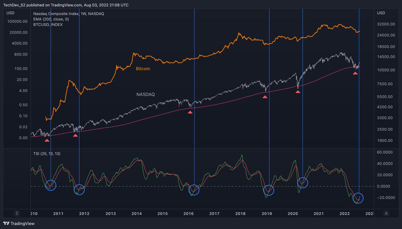
Task: Click the 2018 label on time axis
Action: [x=241, y=213]
